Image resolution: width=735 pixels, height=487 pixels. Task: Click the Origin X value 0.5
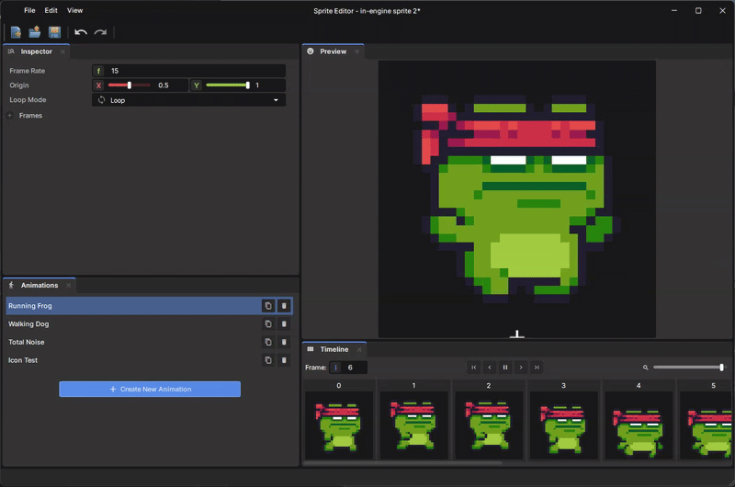164,85
